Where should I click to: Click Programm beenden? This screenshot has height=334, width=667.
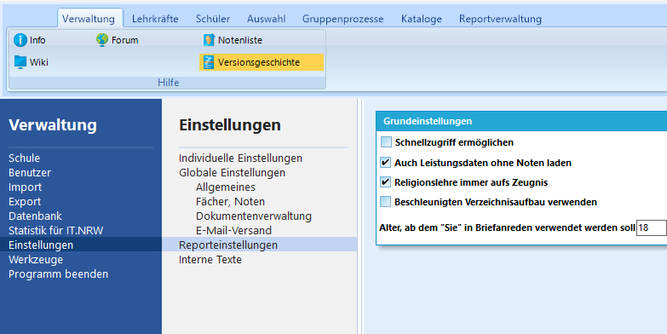(58, 274)
